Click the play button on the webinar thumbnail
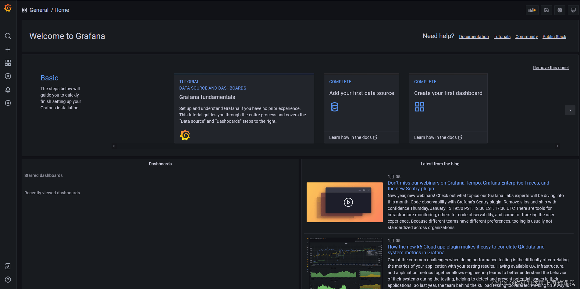580x289 pixels. click(x=348, y=202)
